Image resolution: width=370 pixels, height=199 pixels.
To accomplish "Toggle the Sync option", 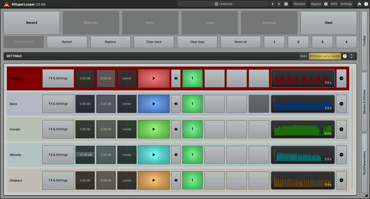I will [303, 56].
